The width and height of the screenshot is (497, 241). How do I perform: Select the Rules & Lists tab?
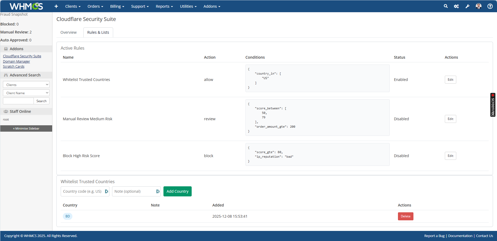(98, 32)
